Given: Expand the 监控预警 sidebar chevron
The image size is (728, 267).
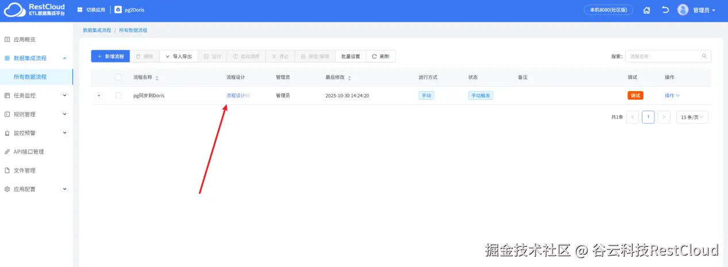Looking at the screenshot, I should [64, 133].
